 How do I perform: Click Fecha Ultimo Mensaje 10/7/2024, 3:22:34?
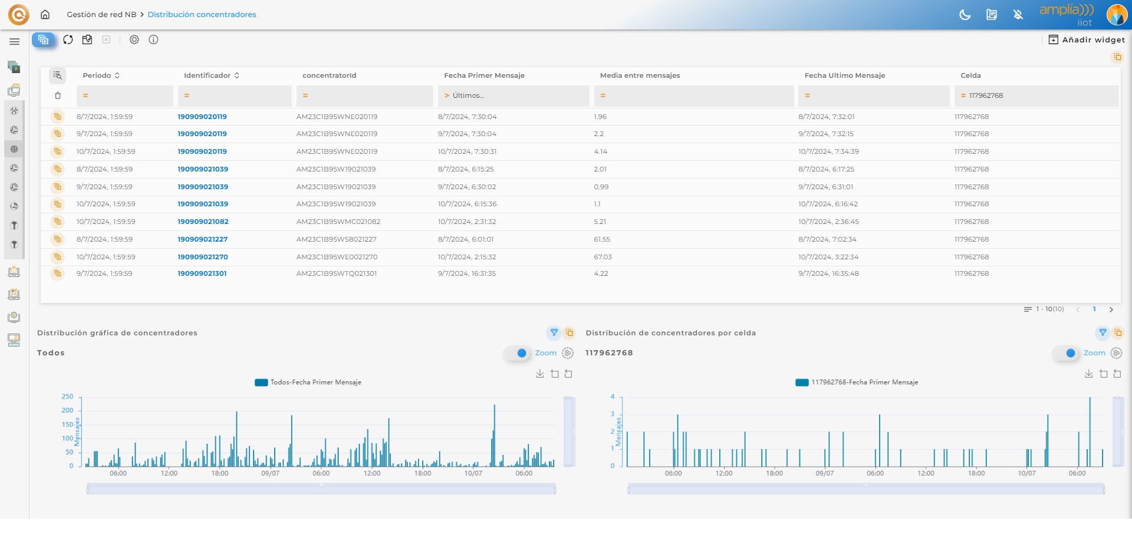tap(828, 257)
